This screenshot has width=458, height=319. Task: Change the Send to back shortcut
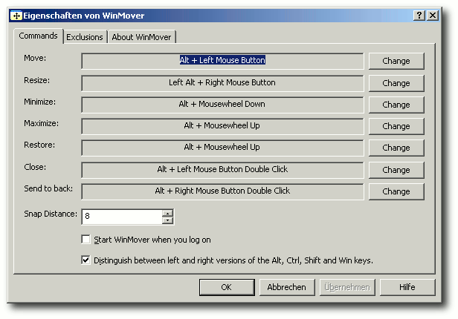tap(396, 191)
